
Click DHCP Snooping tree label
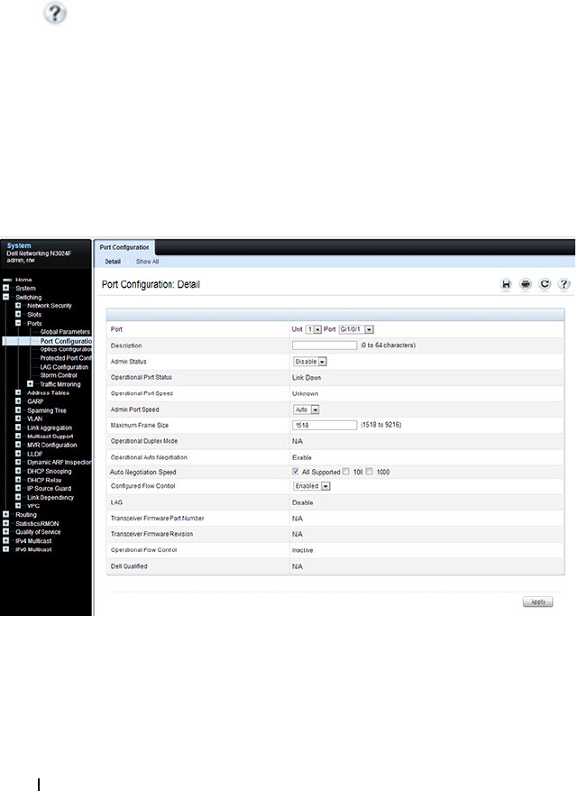(x=50, y=471)
